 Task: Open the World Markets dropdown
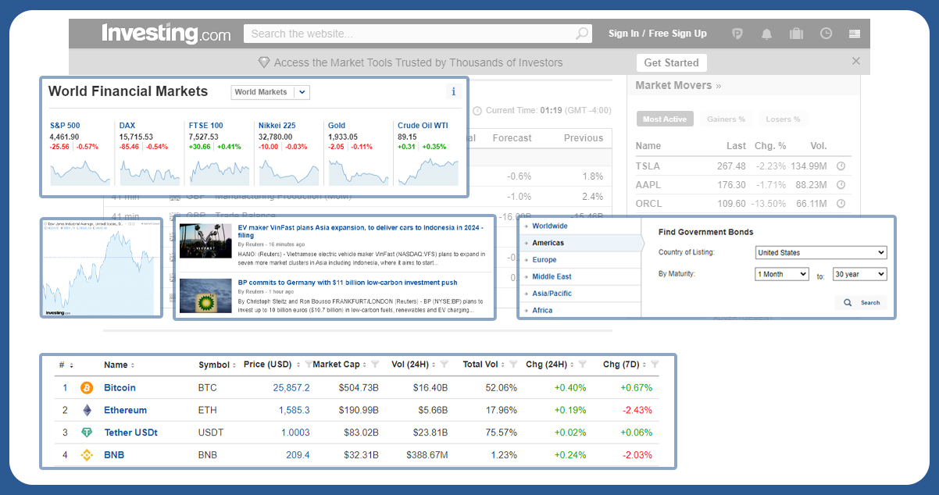[x=270, y=92]
